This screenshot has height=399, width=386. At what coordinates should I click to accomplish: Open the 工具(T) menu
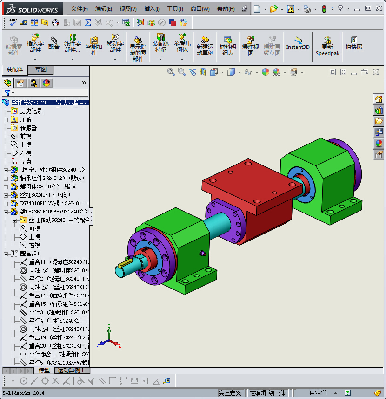pyautogui.click(x=175, y=9)
